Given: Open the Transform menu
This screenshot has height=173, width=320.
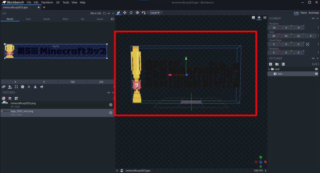Looking at the screenshot, I should pyautogui.click(x=47, y=2).
